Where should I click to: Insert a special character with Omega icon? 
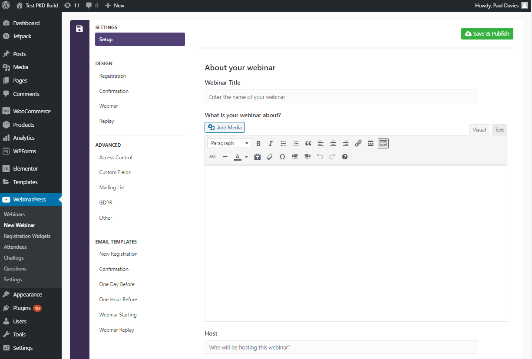click(282, 157)
